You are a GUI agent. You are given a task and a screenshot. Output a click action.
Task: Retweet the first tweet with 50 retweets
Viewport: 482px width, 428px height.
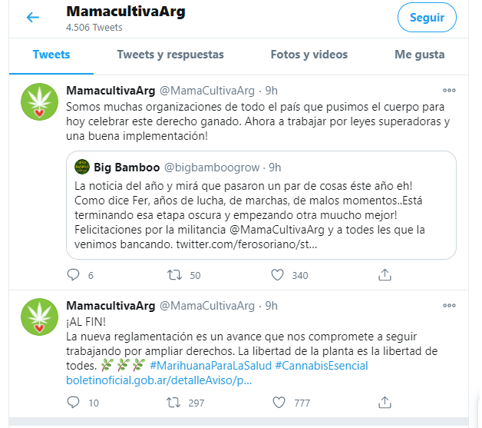click(175, 275)
